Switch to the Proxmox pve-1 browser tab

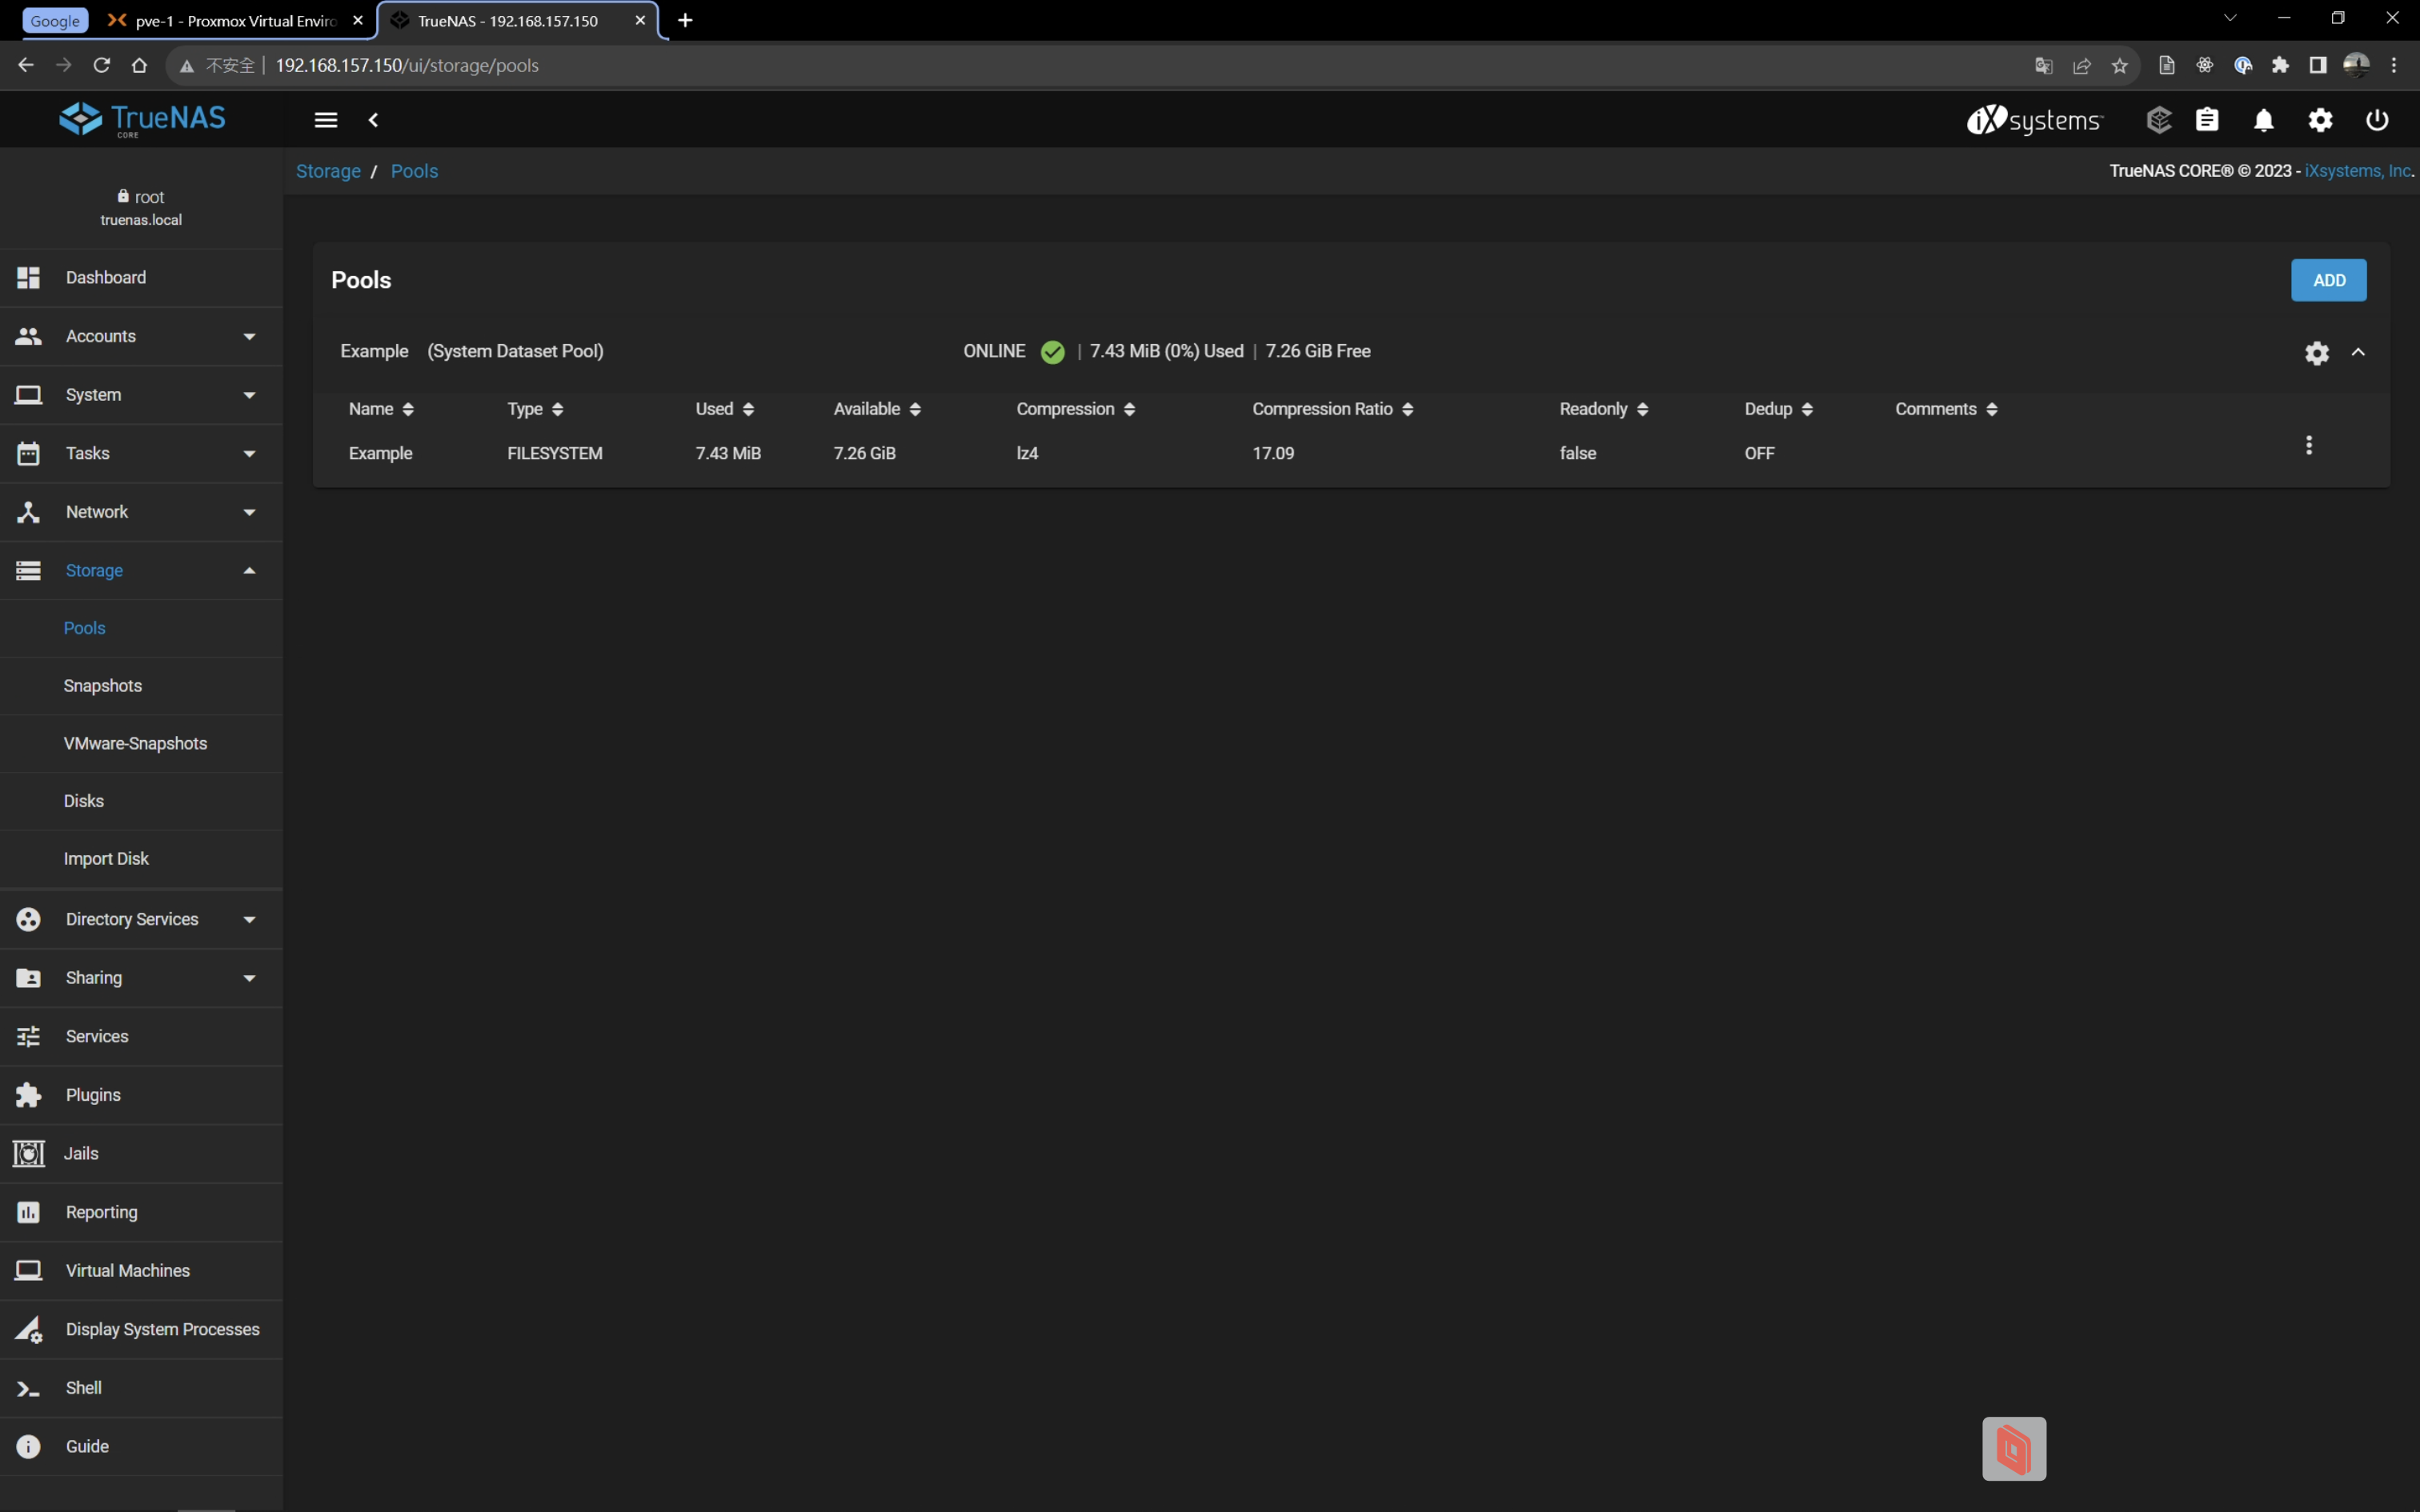point(235,20)
